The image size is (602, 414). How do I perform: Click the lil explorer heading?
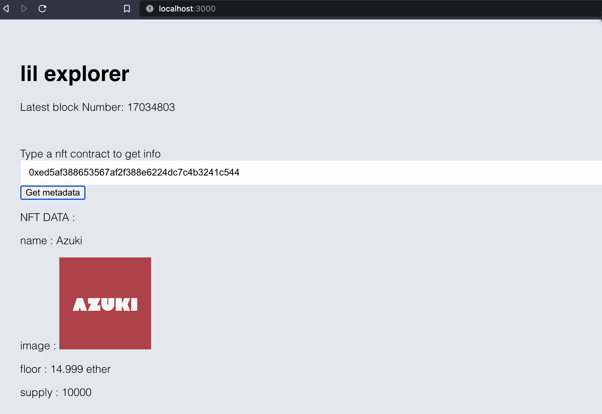point(75,74)
